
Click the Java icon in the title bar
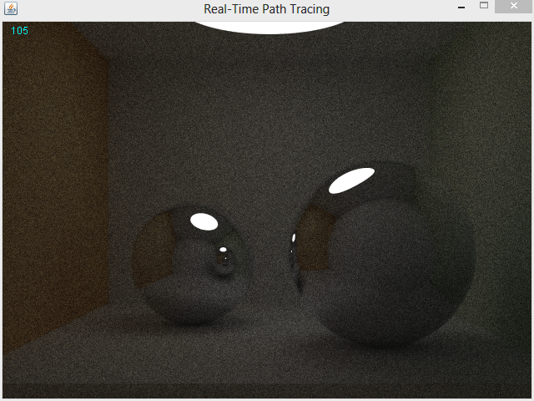click(x=11, y=8)
